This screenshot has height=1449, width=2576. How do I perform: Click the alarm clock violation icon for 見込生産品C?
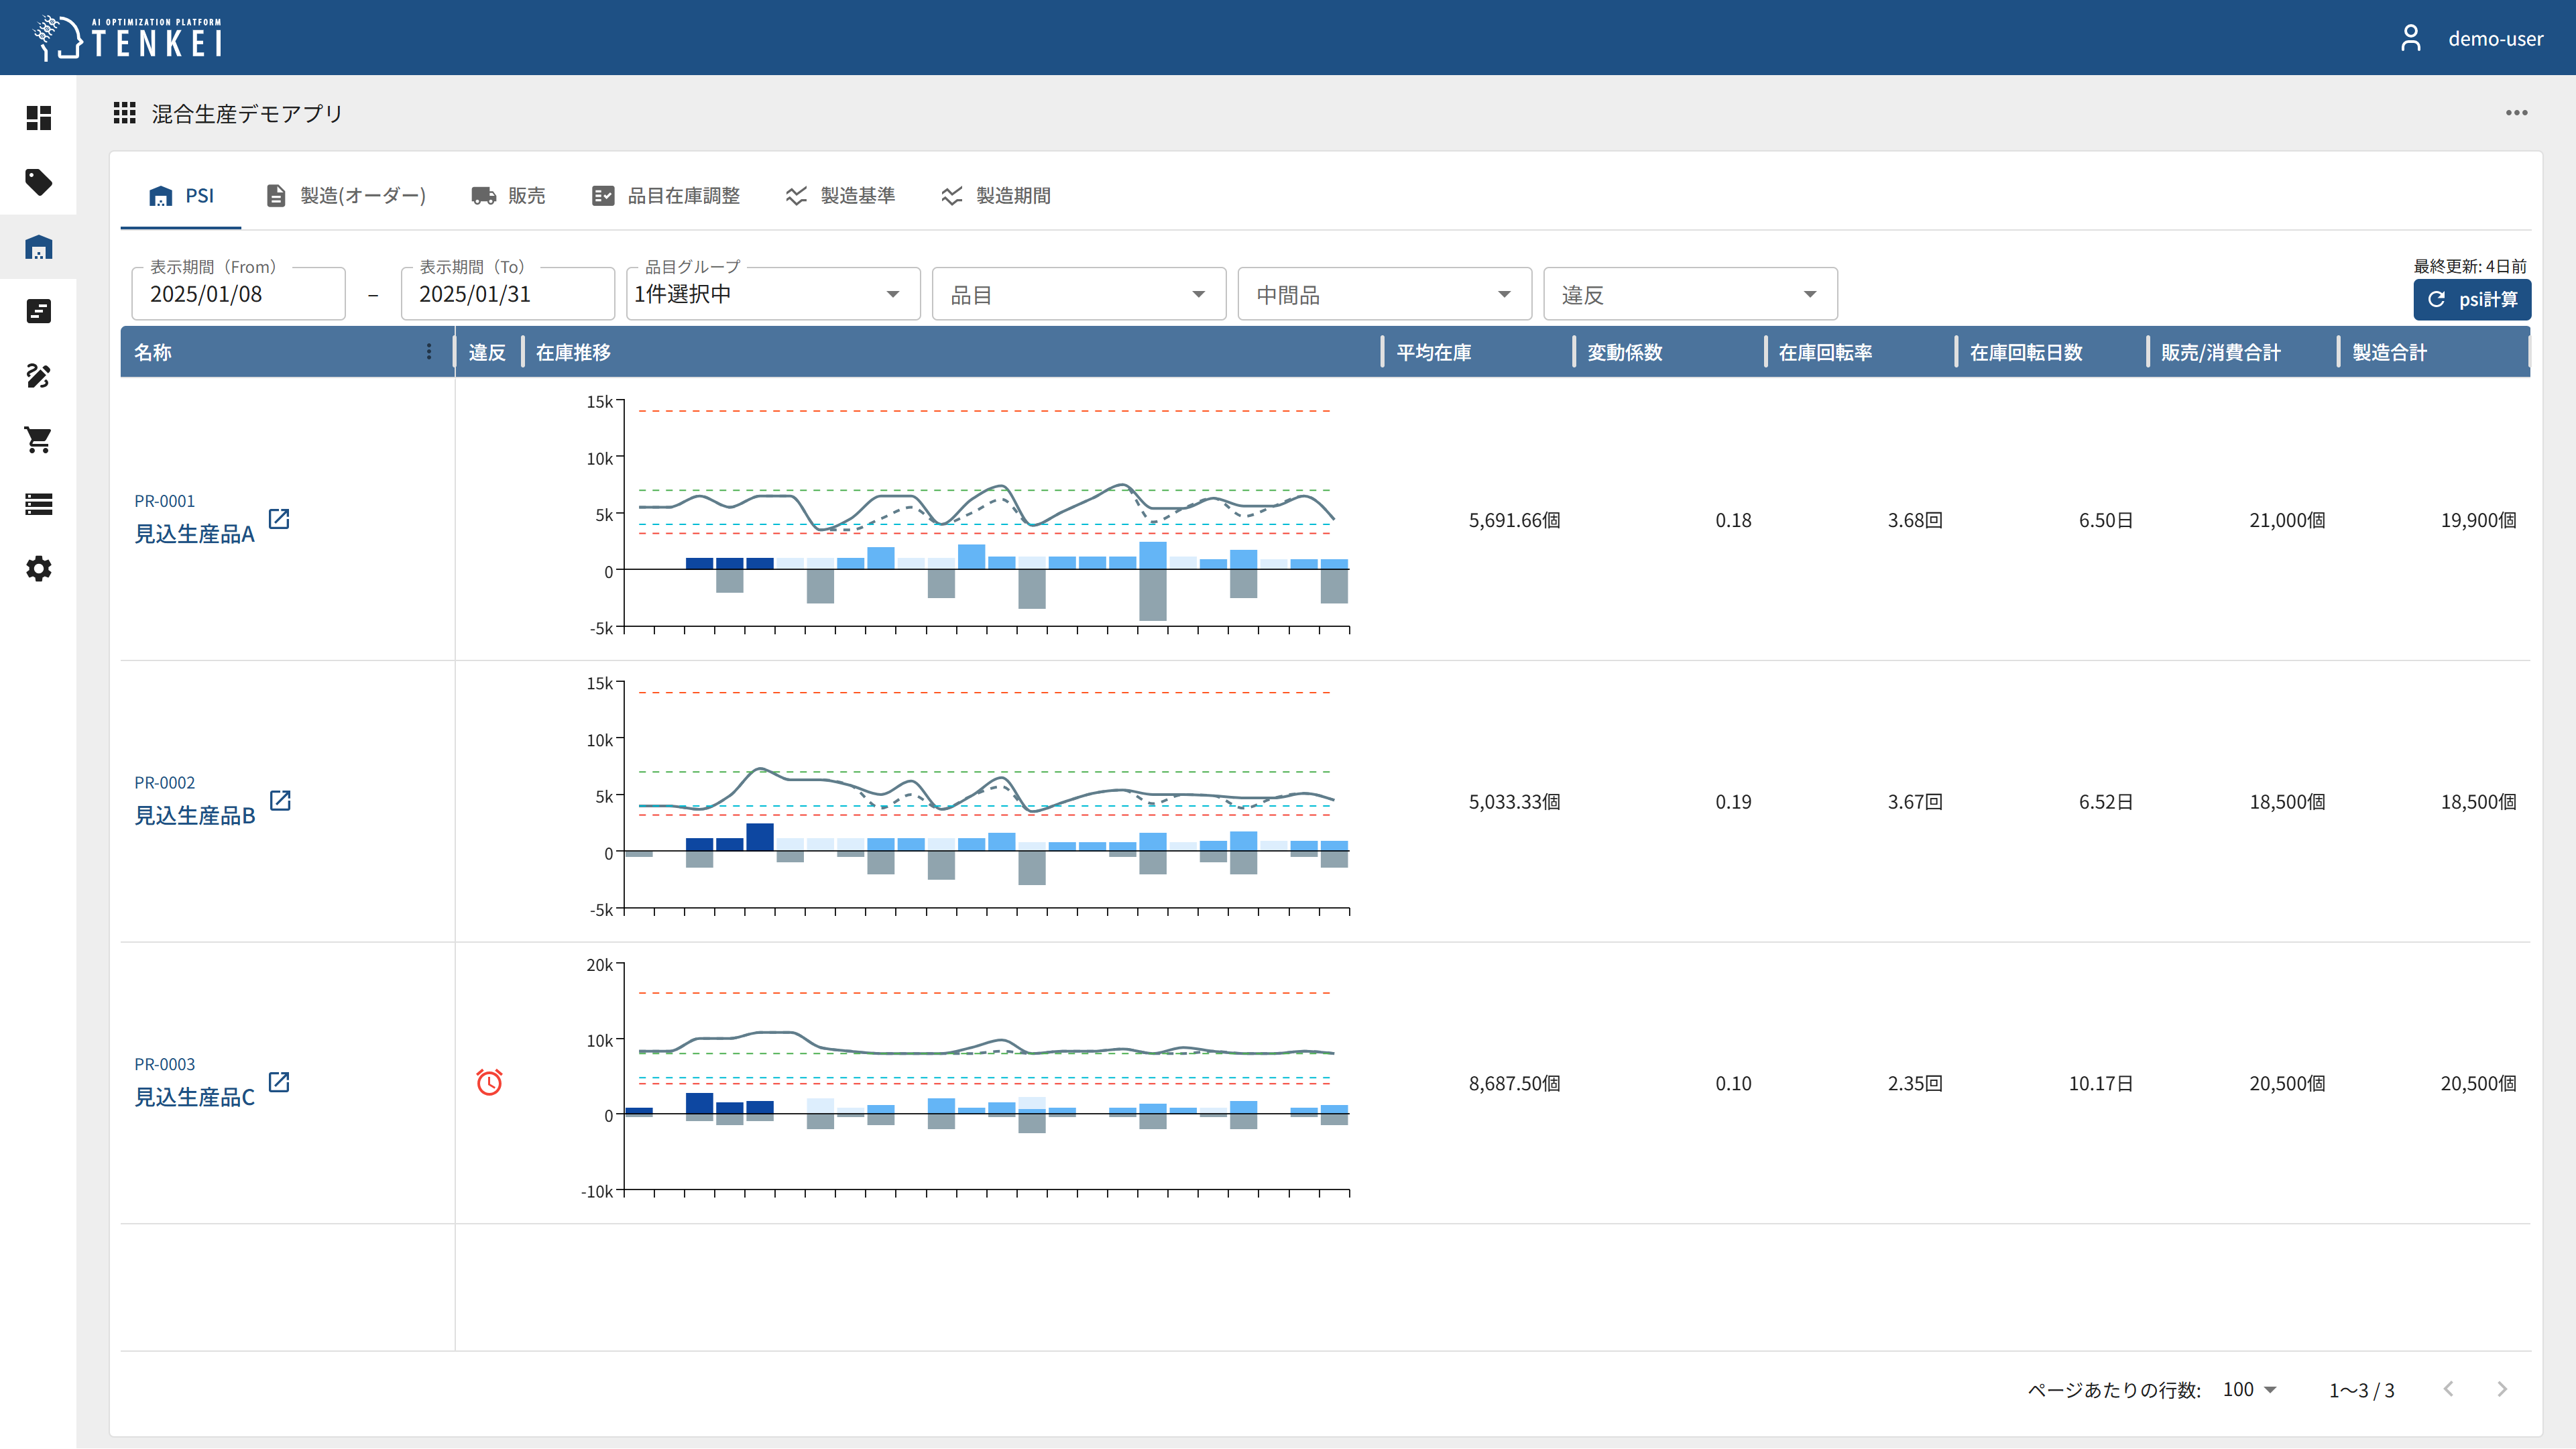489,1082
